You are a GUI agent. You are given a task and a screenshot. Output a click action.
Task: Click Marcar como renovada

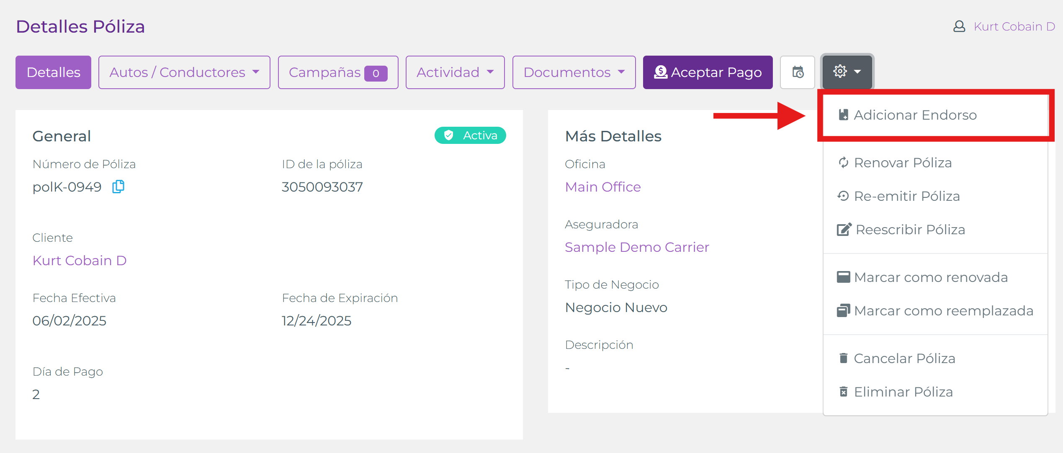tap(930, 277)
